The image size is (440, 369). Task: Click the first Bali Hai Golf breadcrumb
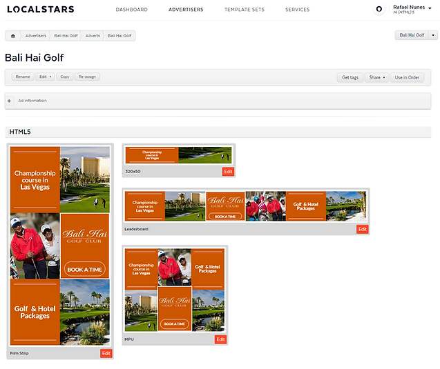point(66,36)
